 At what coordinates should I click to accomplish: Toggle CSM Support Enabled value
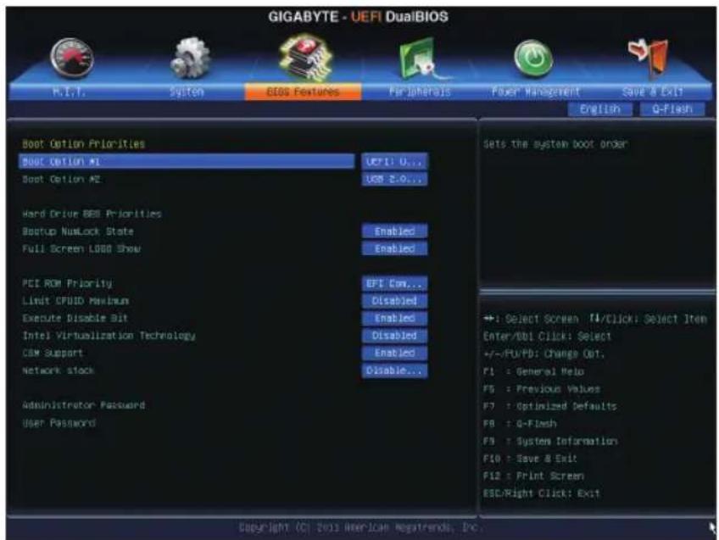coord(394,354)
